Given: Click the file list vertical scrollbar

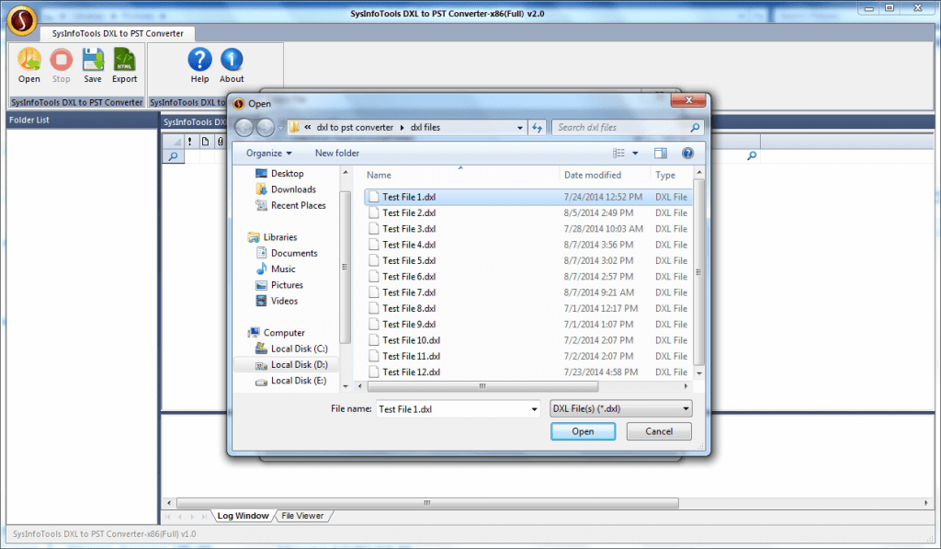Looking at the screenshot, I should pyautogui.click(x=698, y=272).
